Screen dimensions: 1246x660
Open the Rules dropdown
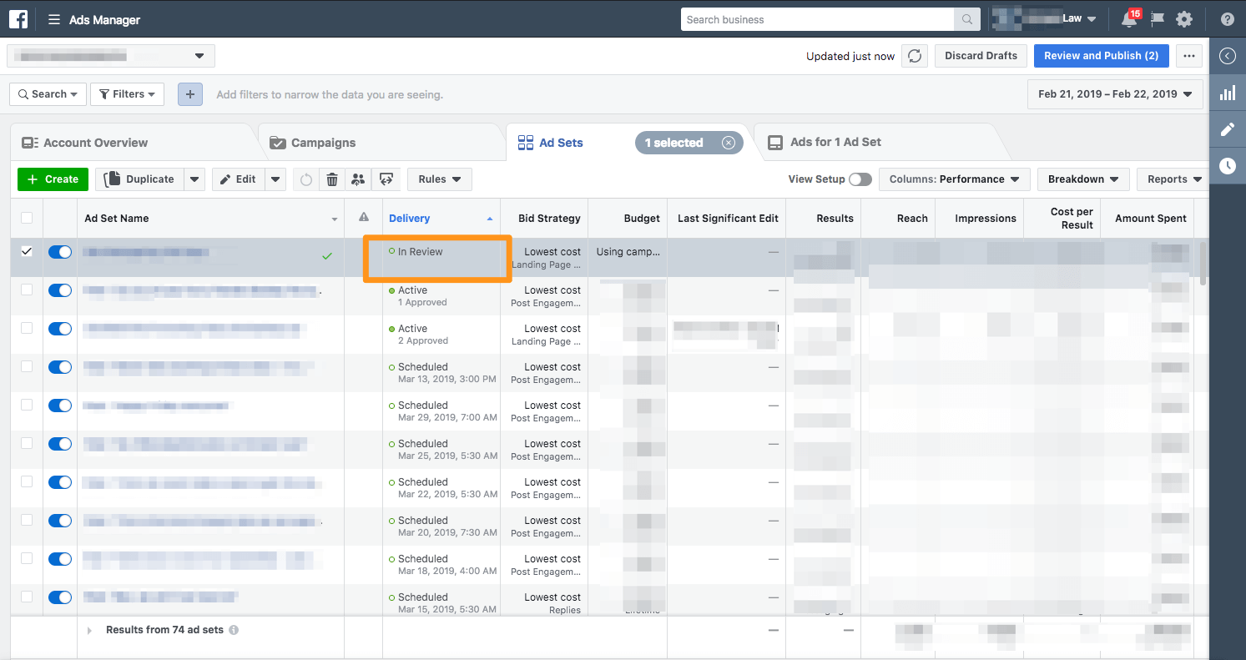tap(440, 179)
